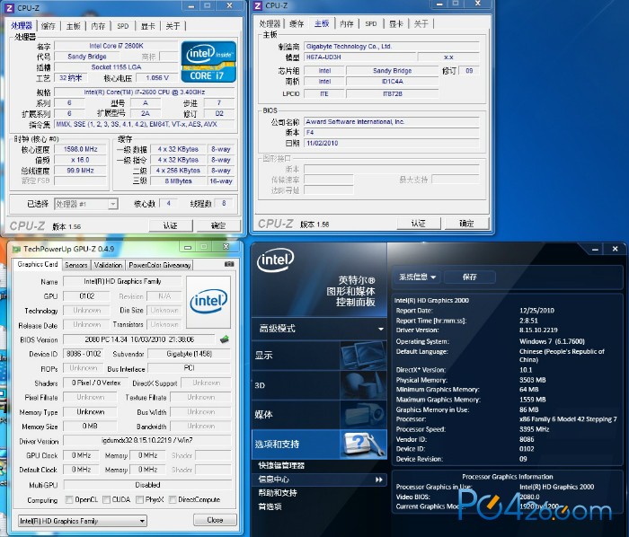Image resolution: width=629 pixels, height=537 pixels.
Task: Switch to 内存 tab in right CPU-Z
Action: pyautogui.click(x=347, y=24)
